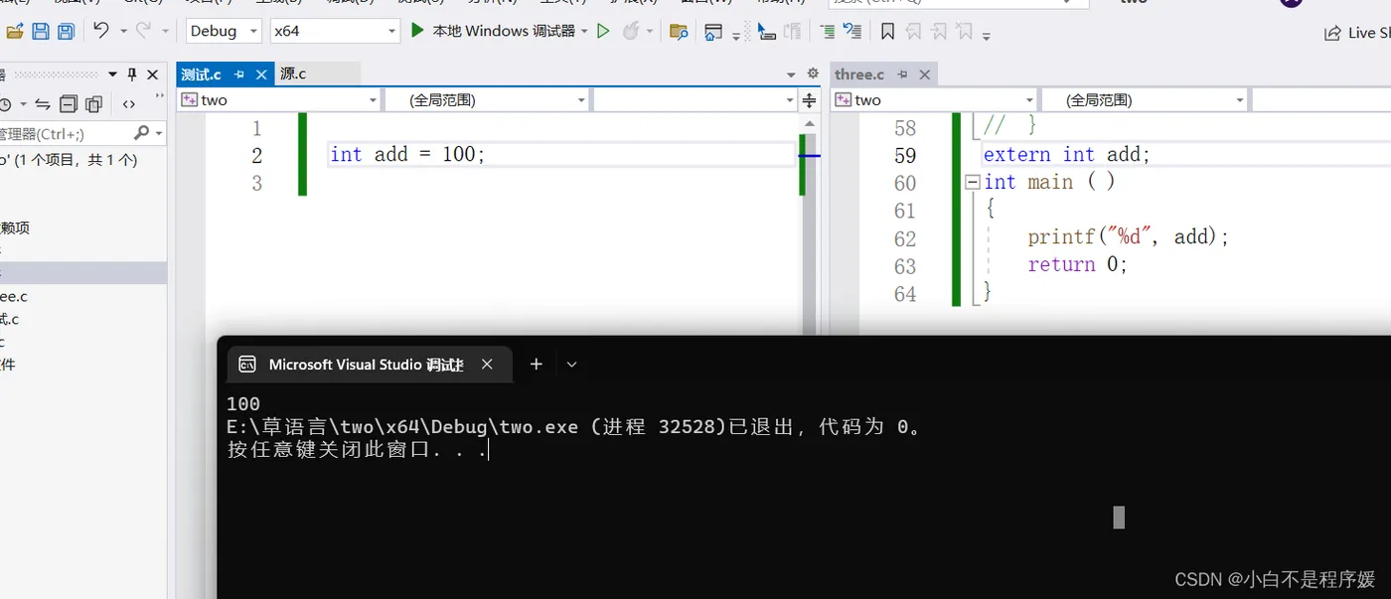This screenshot has width=1391, height=599.
Task: Switch to the 测试.c tab
Action: tap(202, 75)
